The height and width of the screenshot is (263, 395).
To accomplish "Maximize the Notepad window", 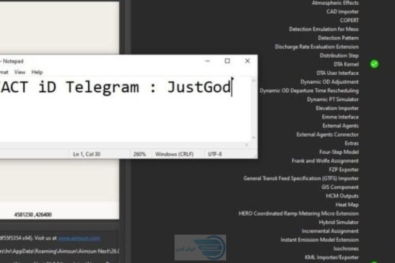I will click(x=227, y=61).
